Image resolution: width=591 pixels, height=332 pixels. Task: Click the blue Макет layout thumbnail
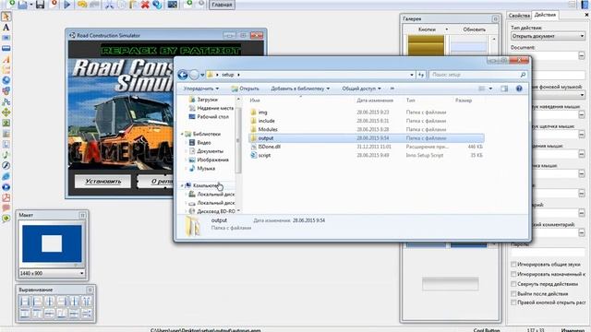(x=52, y=243)
